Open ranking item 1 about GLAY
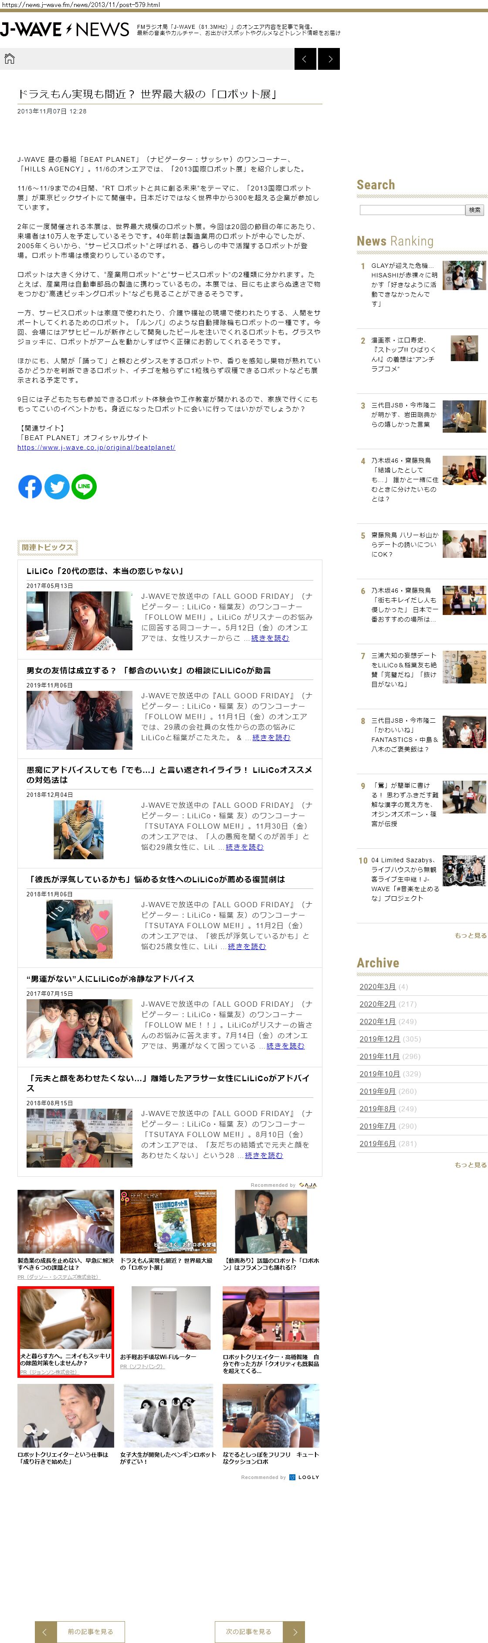488x1643 pixels. (404, 284)
